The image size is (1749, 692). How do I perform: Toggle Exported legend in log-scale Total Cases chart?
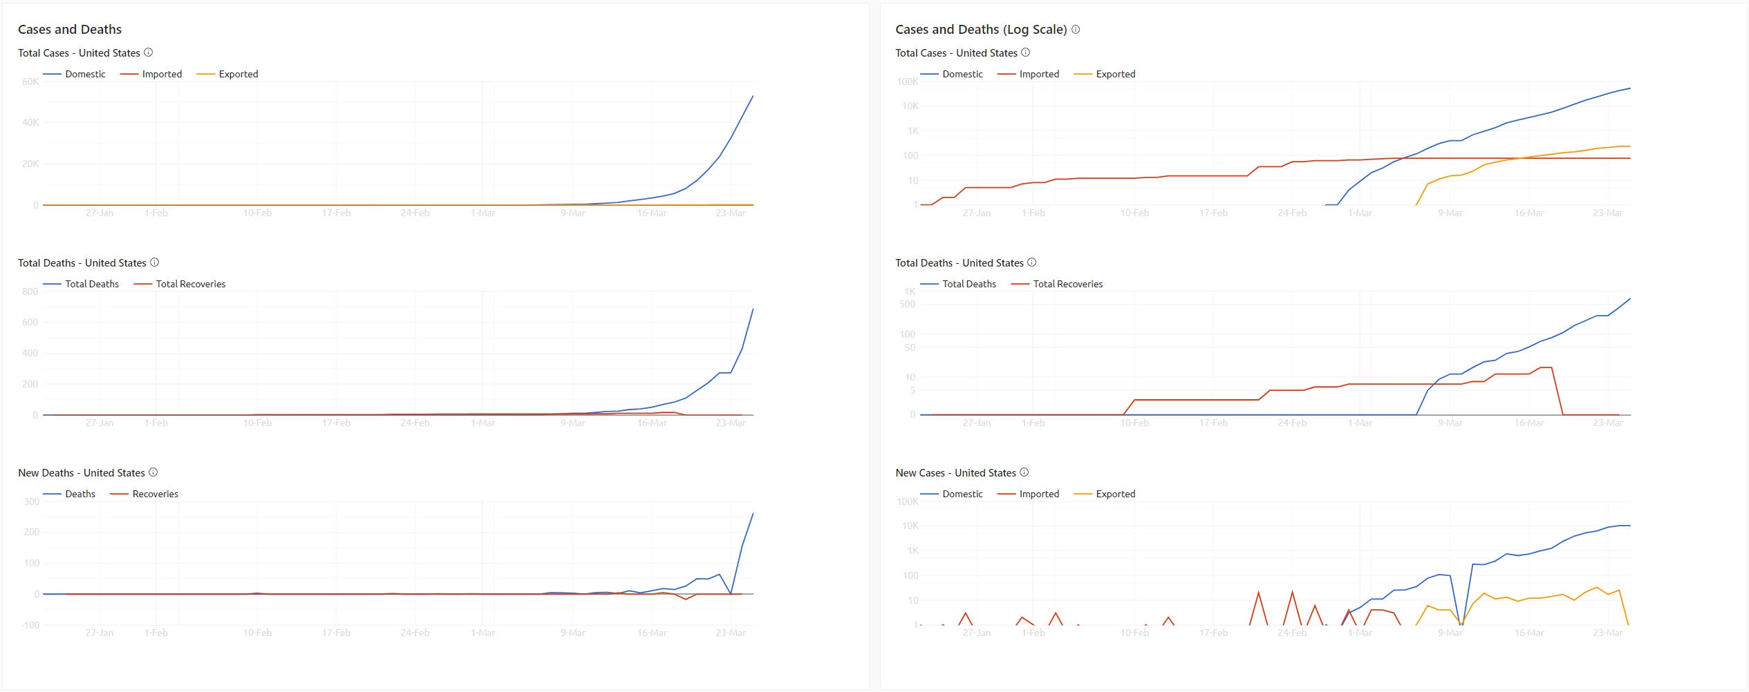pyautogui.click(x=1115, y=74)
